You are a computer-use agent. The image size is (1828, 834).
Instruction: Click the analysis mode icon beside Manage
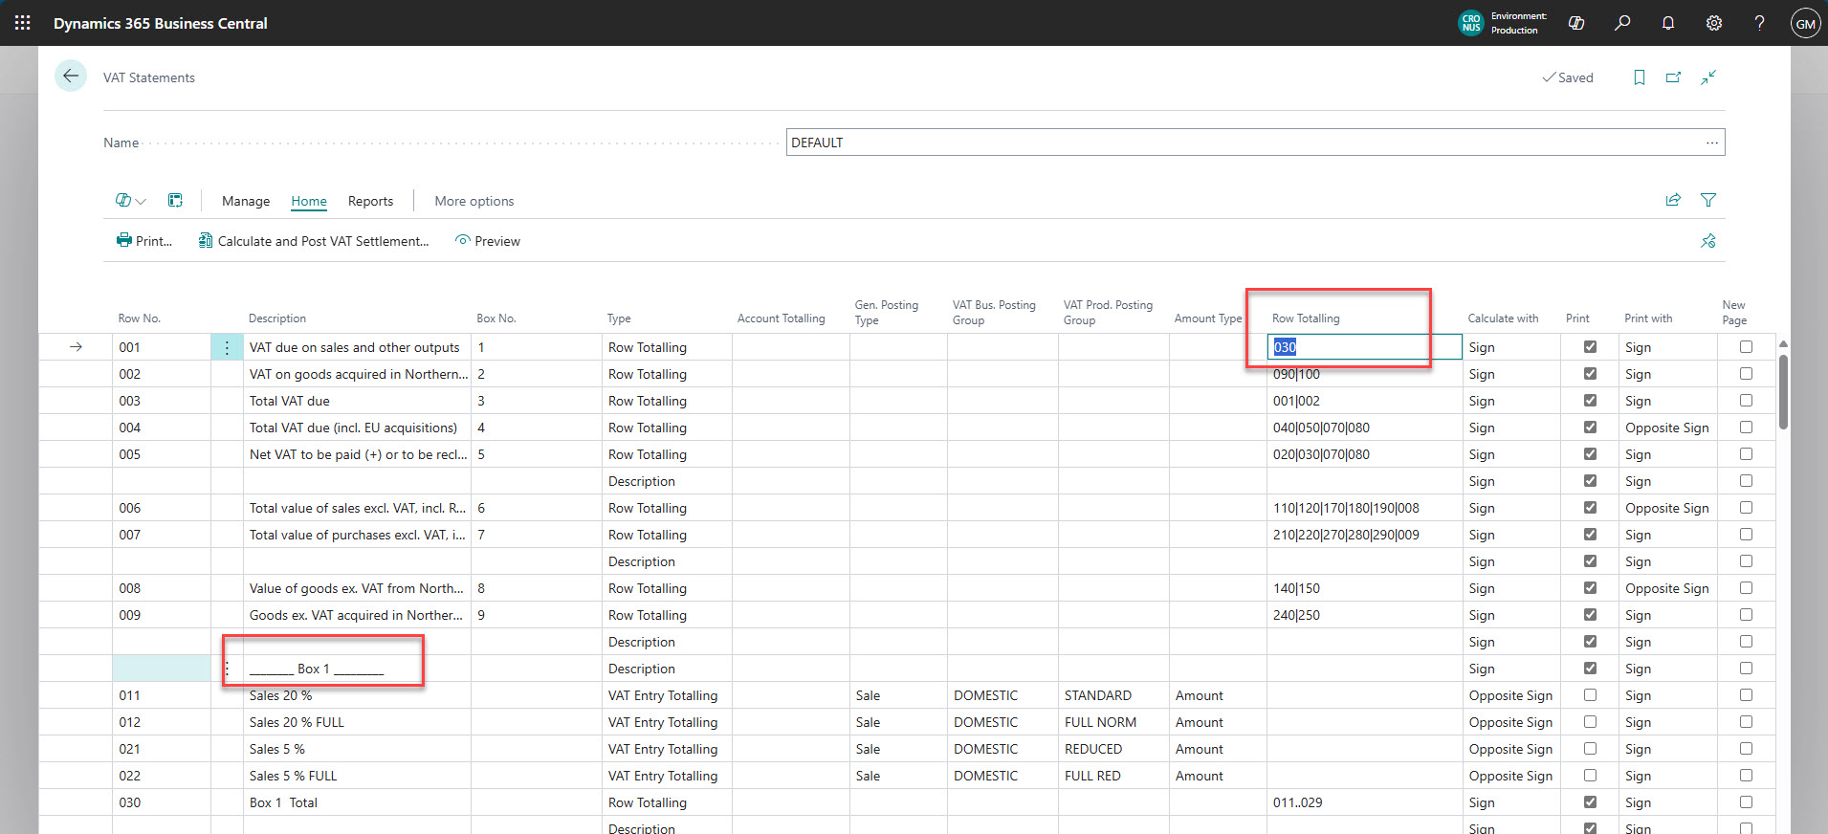click(175, 201)
